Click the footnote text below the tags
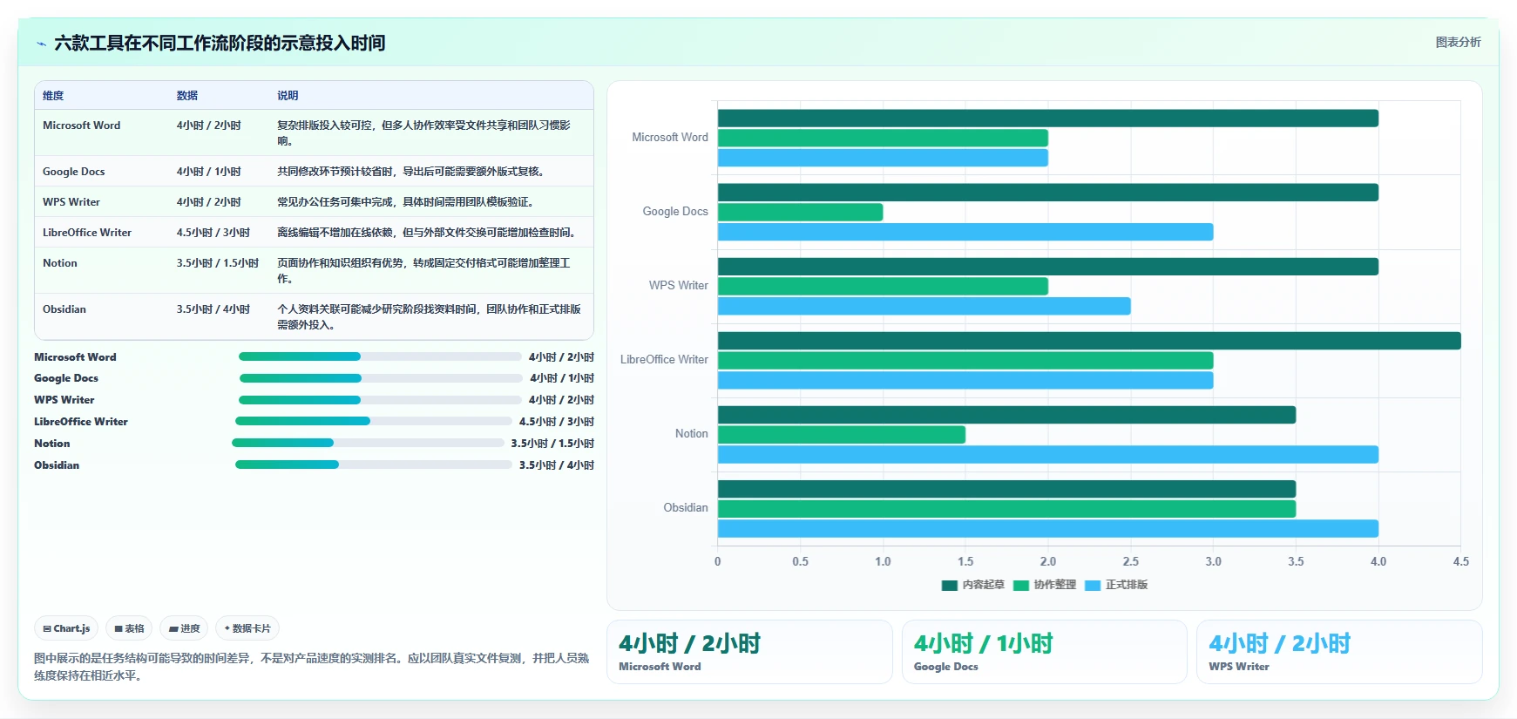The image size is (1517, 719). (312, 667)
